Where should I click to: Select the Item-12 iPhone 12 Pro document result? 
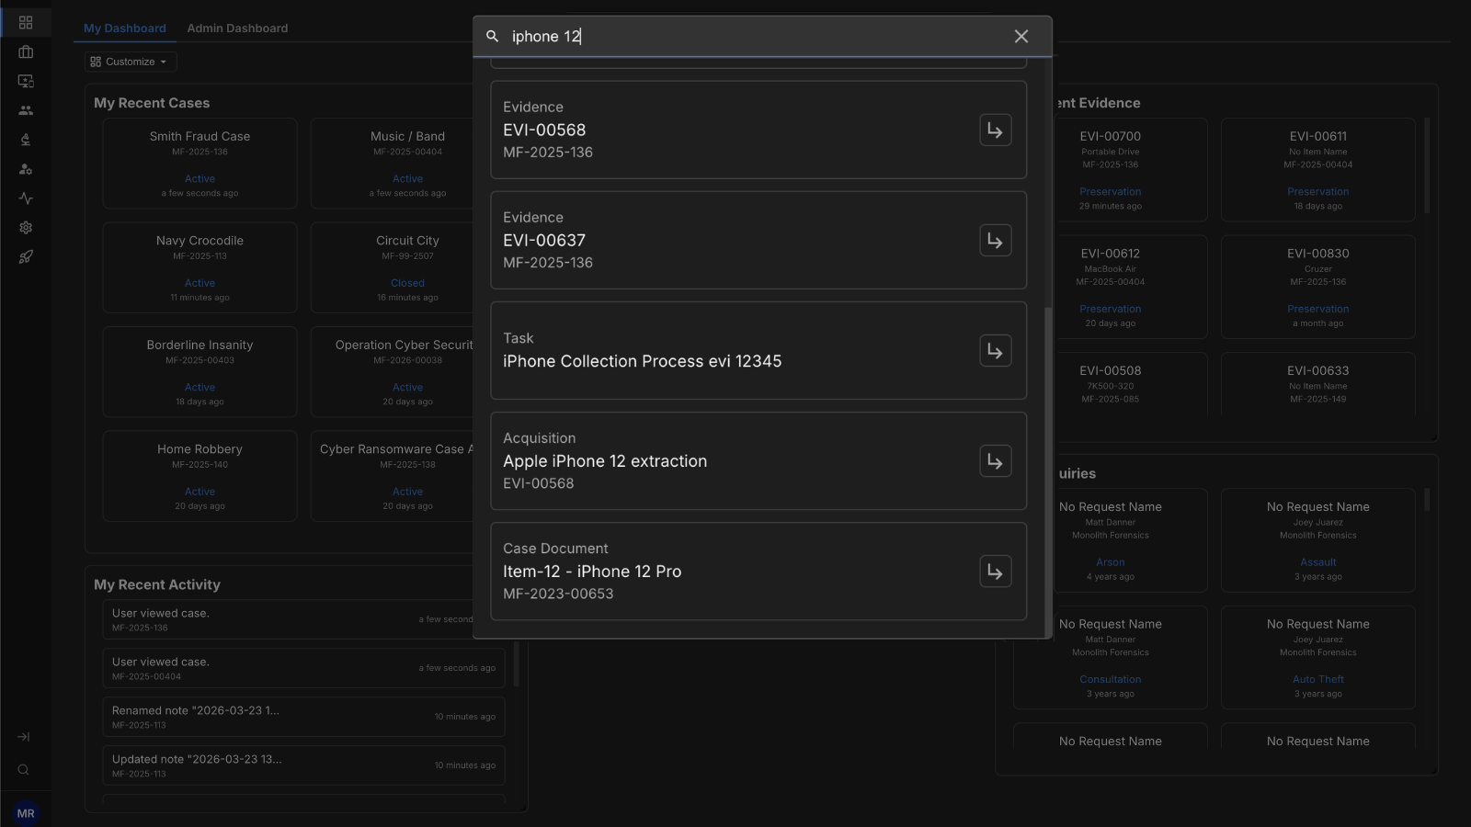click(x=758, y=571)
